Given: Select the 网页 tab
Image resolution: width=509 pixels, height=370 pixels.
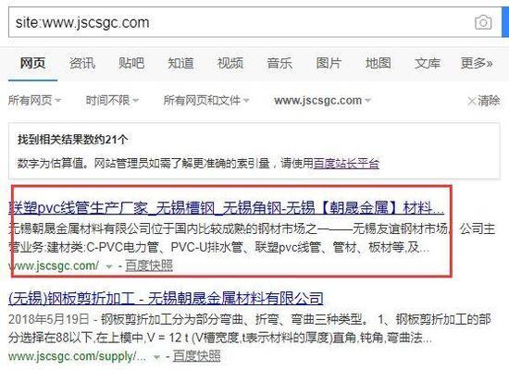Looking at the screenshot, I should pos(32,63).
